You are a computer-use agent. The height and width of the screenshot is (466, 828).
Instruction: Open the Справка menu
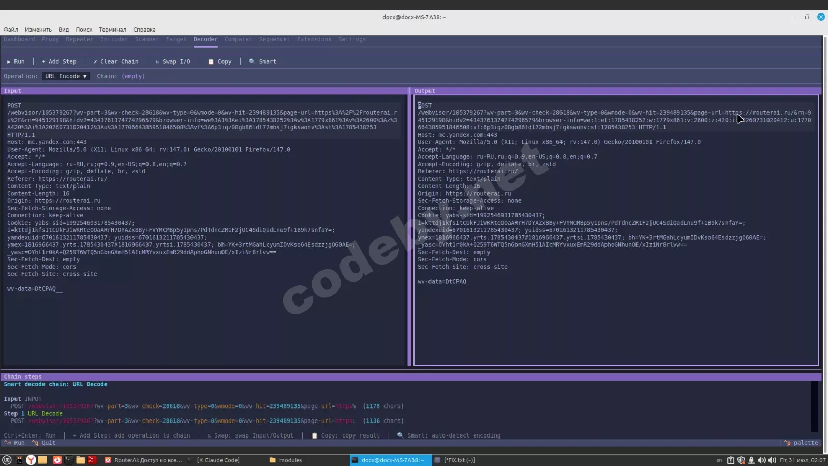[x=144, y=30]
